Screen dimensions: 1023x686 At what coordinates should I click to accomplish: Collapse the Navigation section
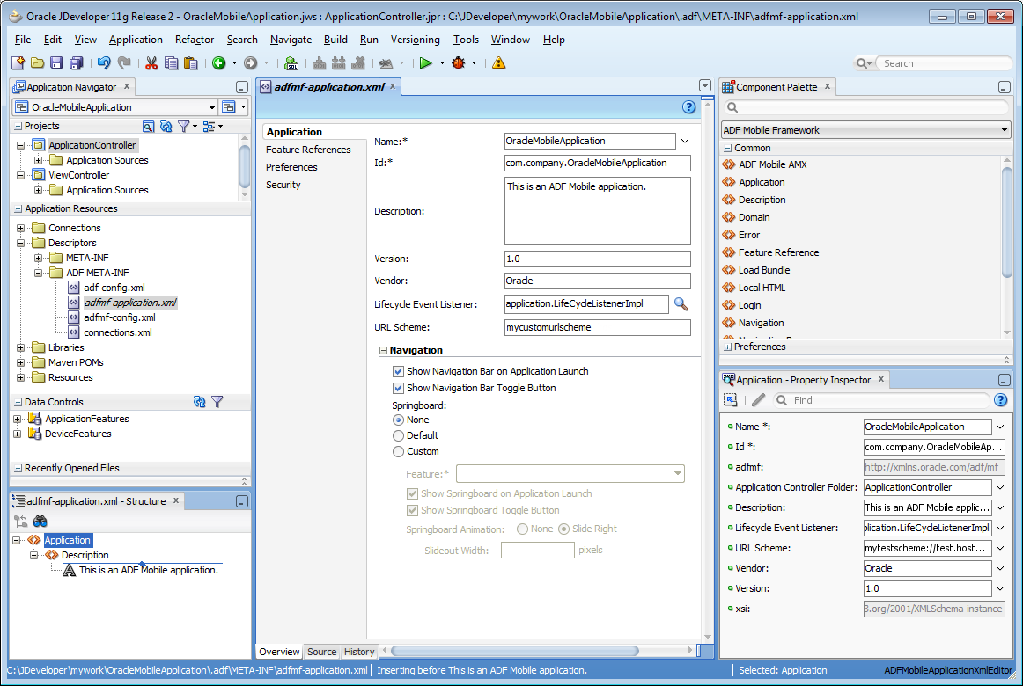[384, 351]
